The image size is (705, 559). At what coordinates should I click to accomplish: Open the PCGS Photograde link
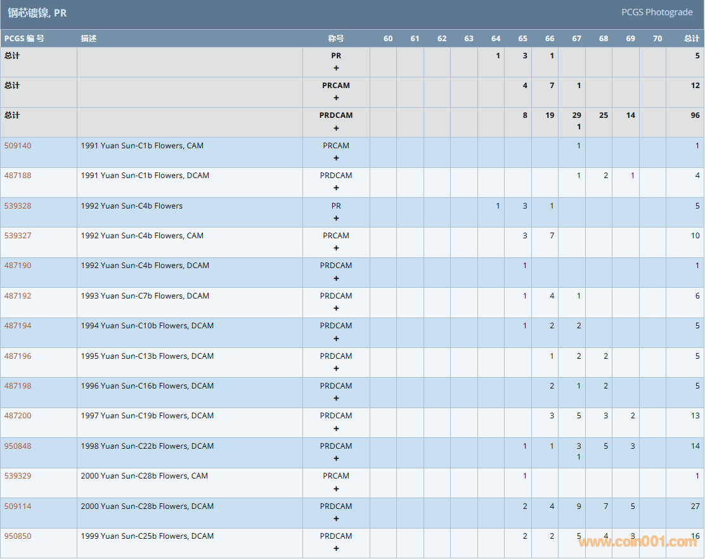[x=657, y=13]
